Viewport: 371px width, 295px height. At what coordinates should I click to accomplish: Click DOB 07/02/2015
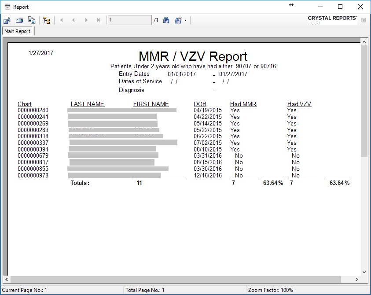coord(208,143)
